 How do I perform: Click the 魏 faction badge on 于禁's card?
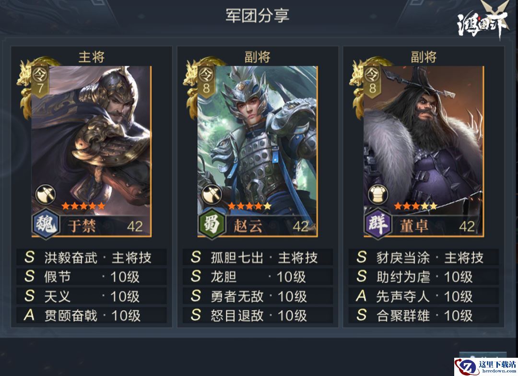pos(46,224)
